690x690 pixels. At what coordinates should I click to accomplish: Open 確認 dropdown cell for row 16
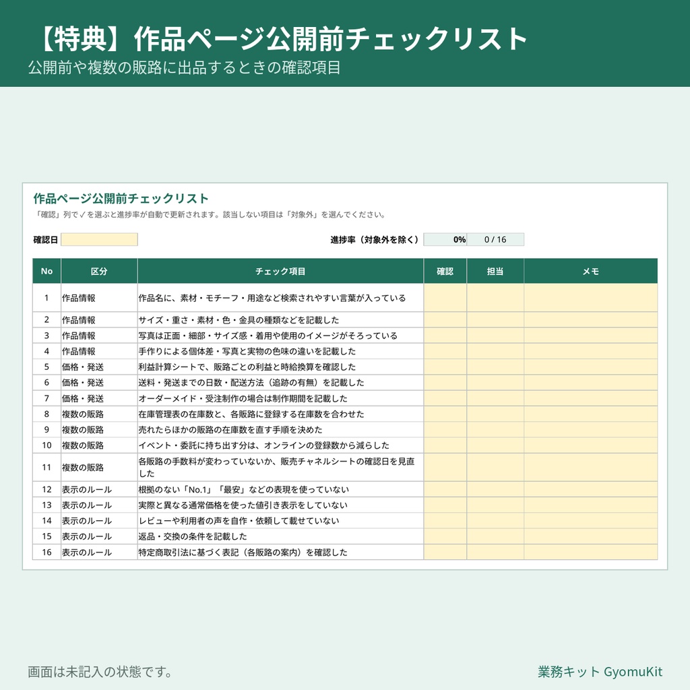(445, 553)
